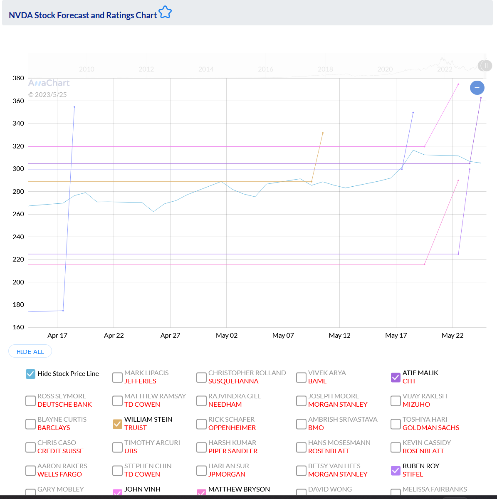
Task: Click the orange Truist target point near 332
Action: (x=323, y=133)
